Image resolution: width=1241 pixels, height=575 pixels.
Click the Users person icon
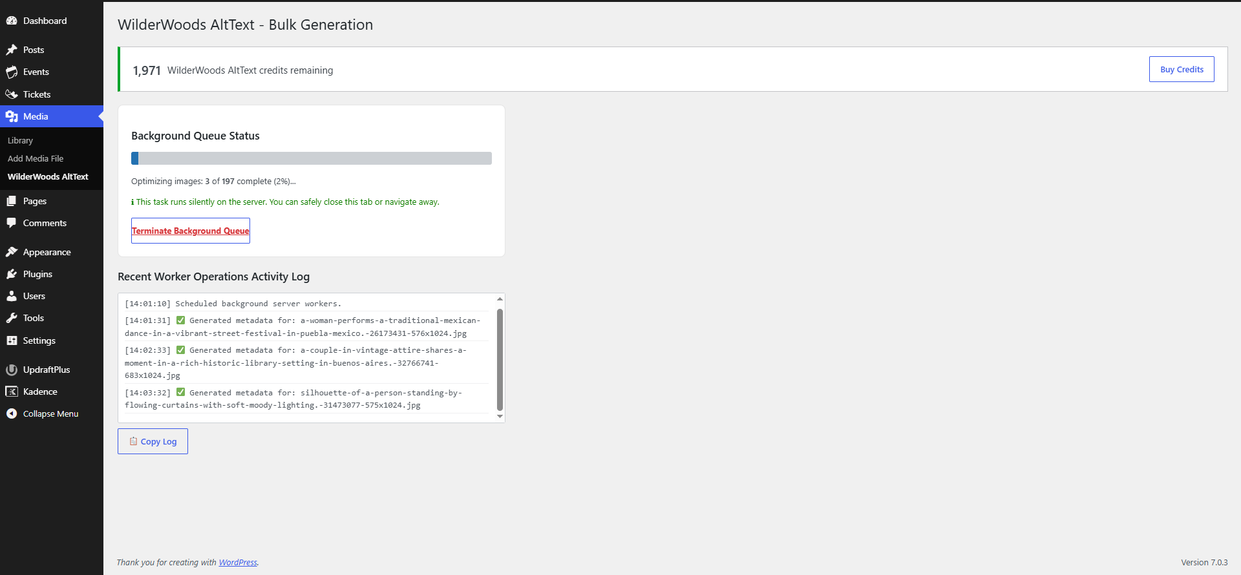coord(12,296)
